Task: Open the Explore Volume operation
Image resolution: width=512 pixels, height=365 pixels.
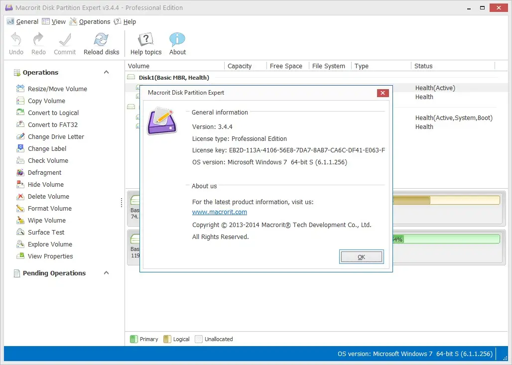Action: (x=44, y=244)
